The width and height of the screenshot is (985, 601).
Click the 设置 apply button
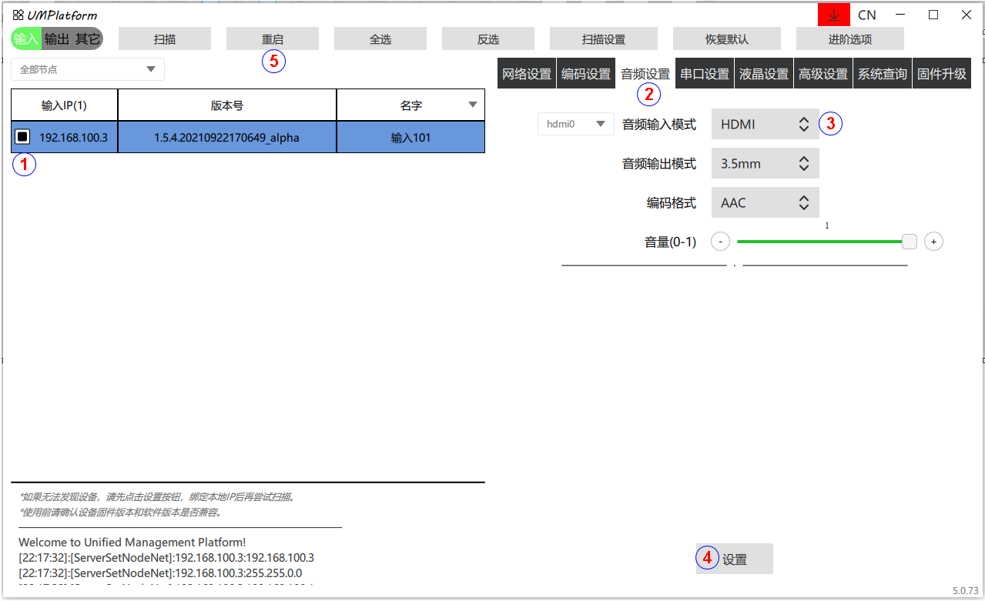[735, 559]
